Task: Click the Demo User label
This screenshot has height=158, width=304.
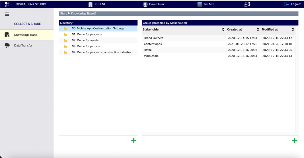Action: [x=157, y=4]
